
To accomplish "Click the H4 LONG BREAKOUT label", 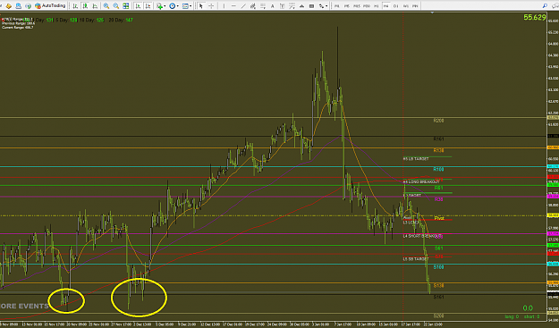I will (421, 181).
